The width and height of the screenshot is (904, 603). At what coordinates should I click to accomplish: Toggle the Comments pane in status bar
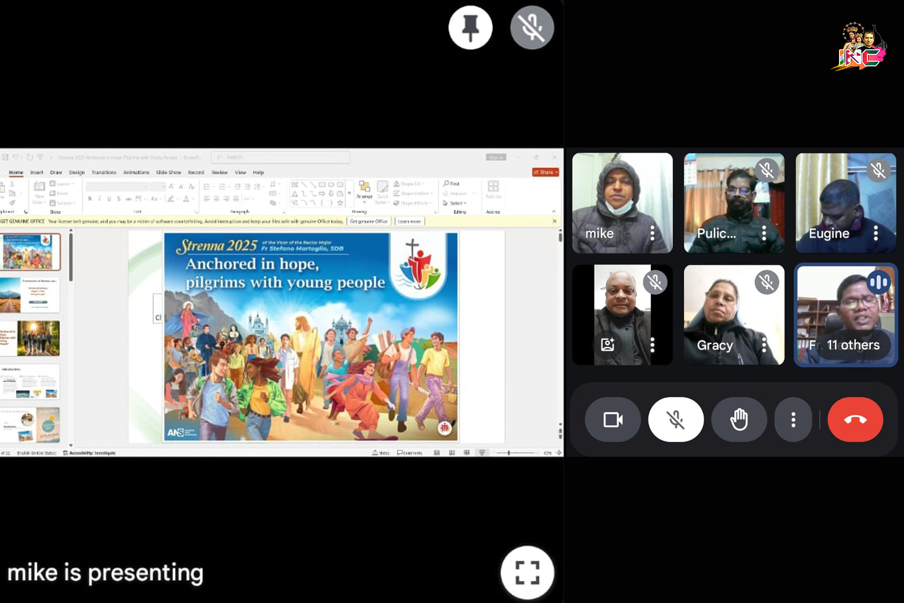(x=409, y=452)
